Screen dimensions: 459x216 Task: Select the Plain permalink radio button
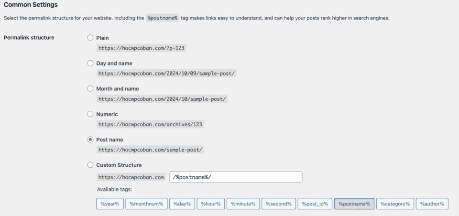[90, 38]
